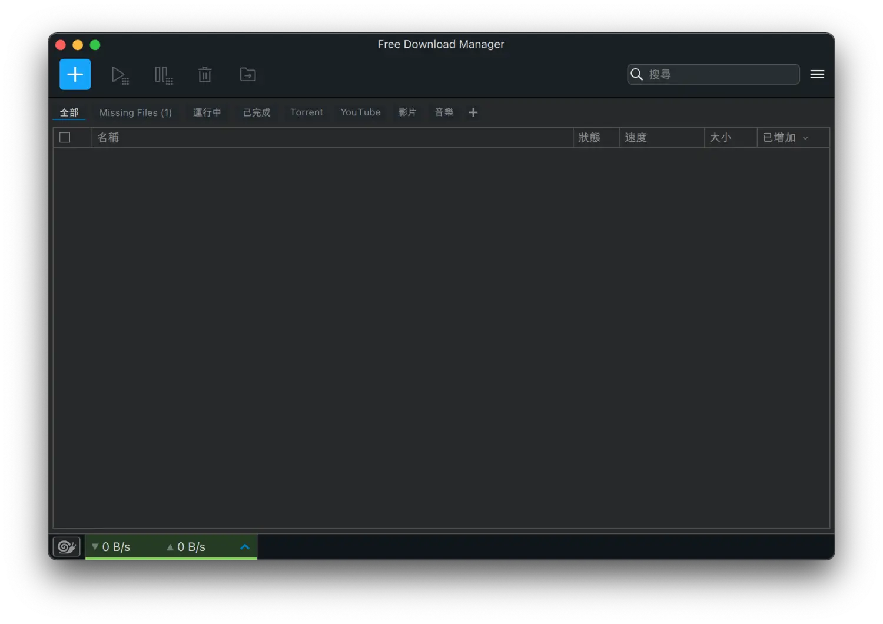
Task: Click the magnifier search icon
Action: pos(636,74)
